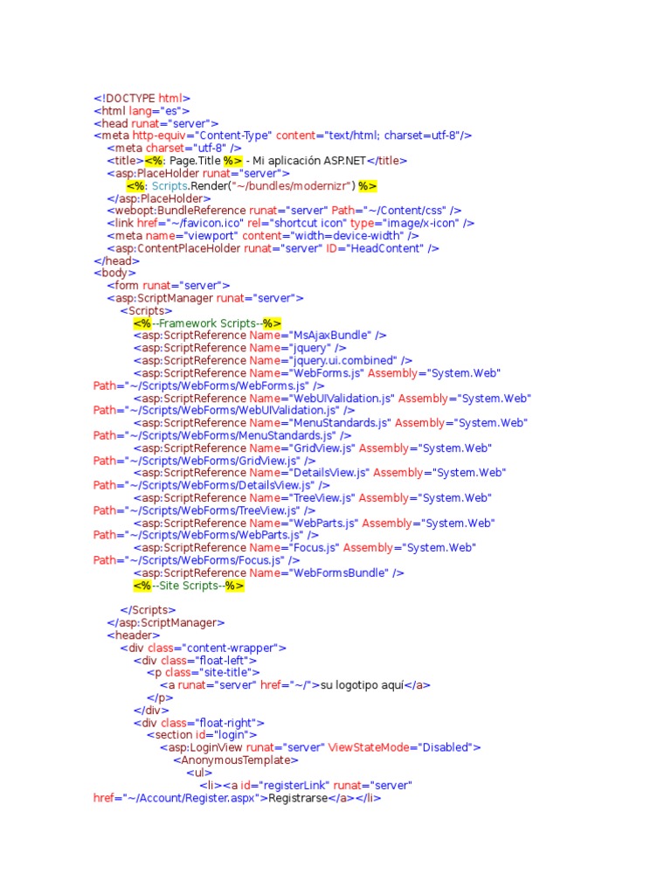Click the 'Registrarse' href line
Screen dimensions: 671x895
coord(238,798)
